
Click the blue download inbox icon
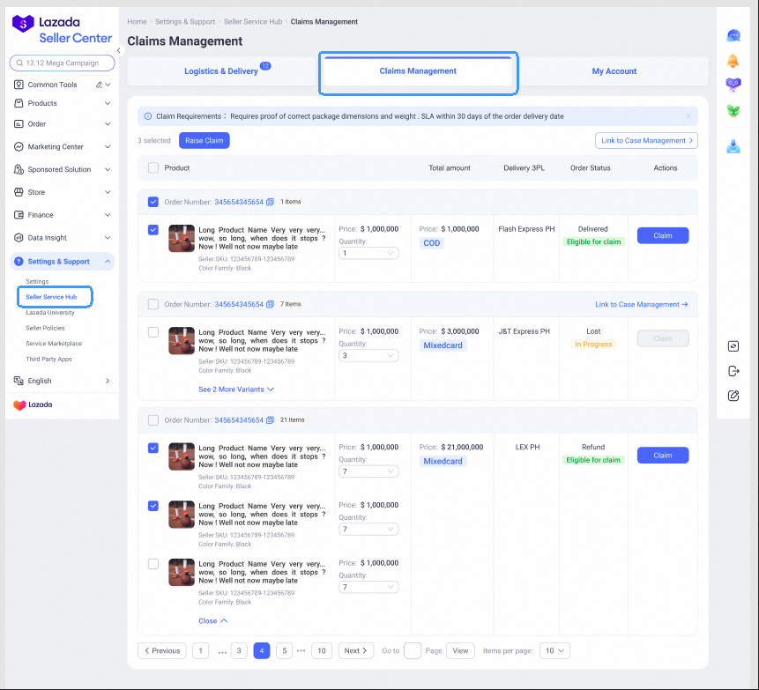click(x=733, y=146)
